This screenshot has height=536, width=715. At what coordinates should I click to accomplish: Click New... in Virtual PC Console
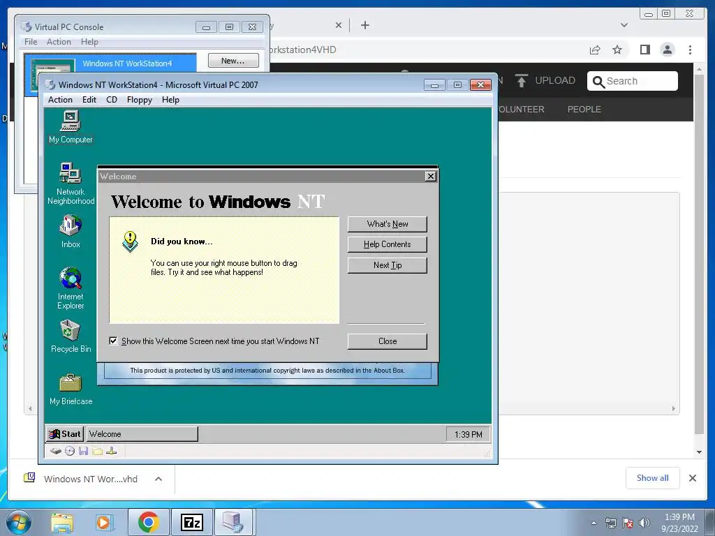point(233,61)
